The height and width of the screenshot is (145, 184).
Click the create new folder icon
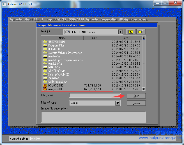(x=141, y=32)
